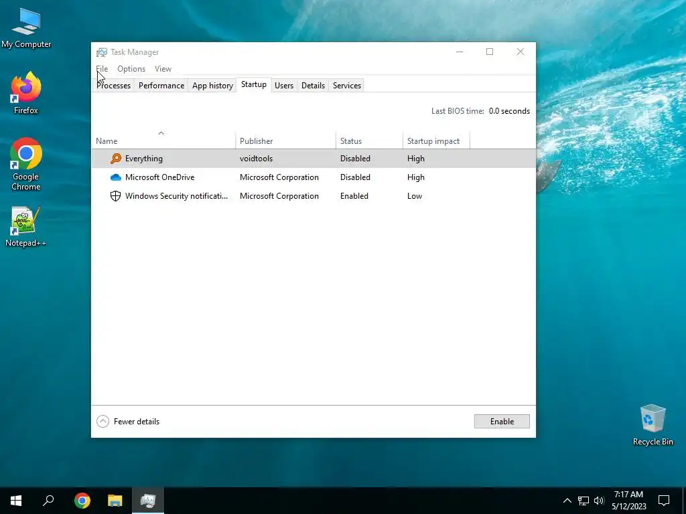Launch Chrome from the taskbar
The image size is (686, 514).
(x=82, y=501)
